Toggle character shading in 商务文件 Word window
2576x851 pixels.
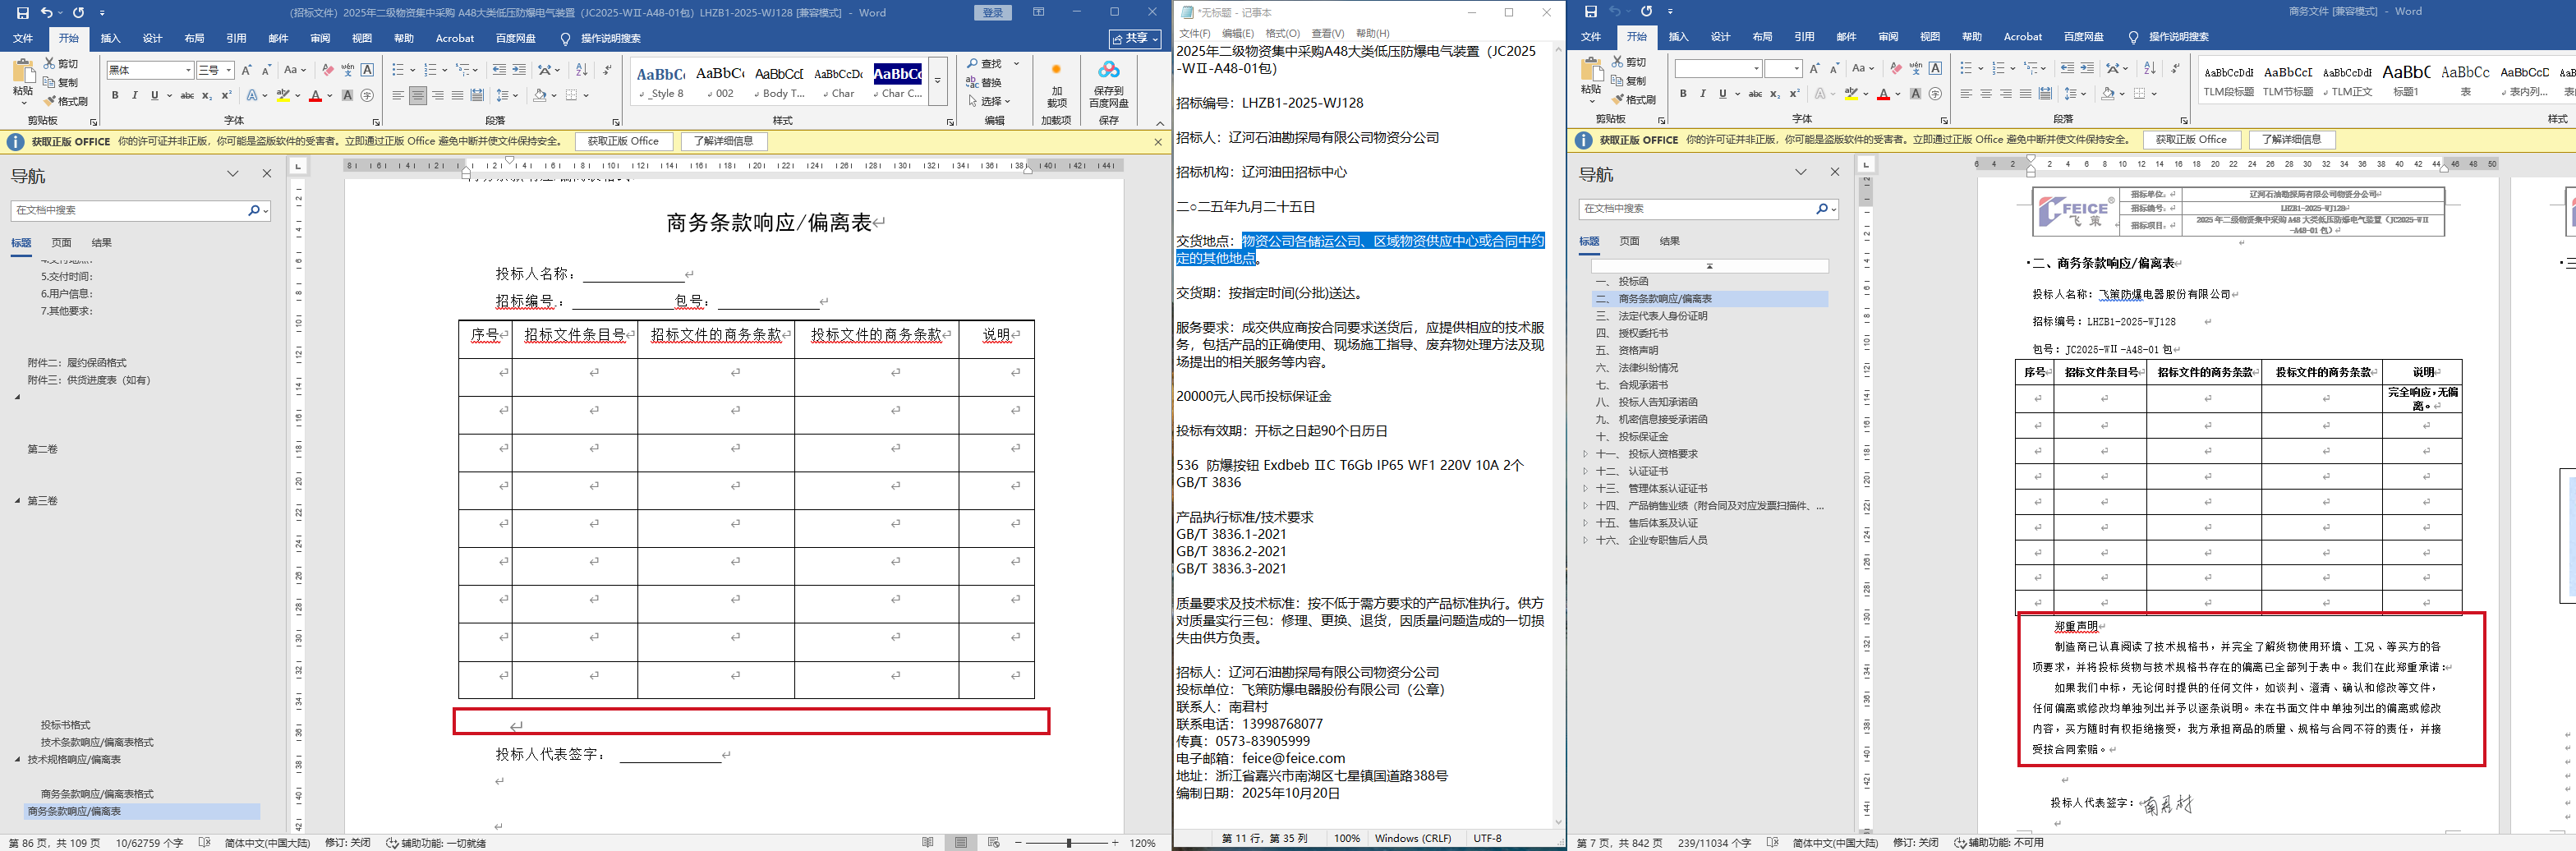(1915, 94)
